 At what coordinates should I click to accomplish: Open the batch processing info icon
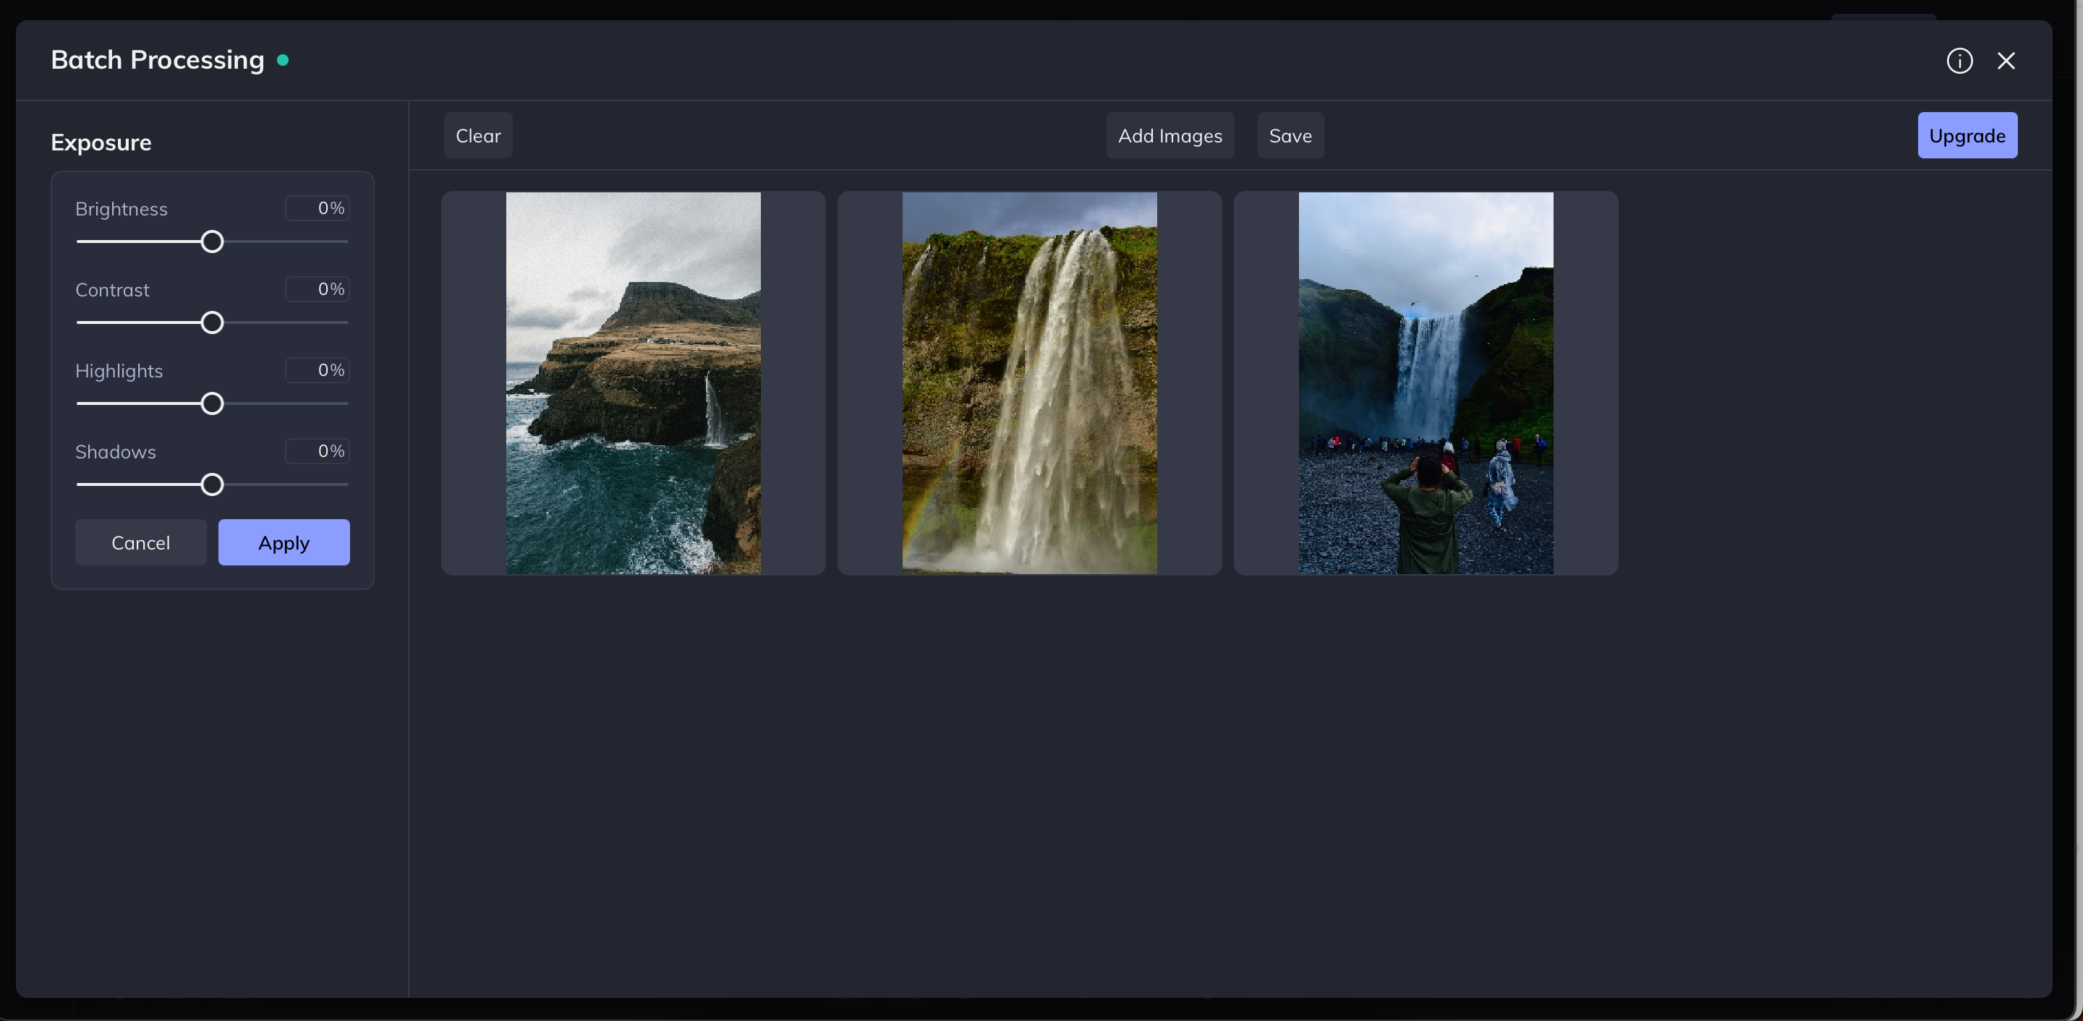pyautogui.click(x=1959, y=61)
